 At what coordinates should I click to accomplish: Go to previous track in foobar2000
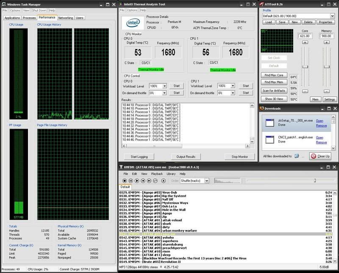[143, 181]
